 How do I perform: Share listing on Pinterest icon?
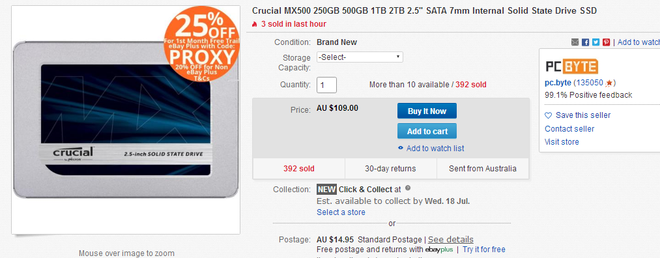click(606, 42)
